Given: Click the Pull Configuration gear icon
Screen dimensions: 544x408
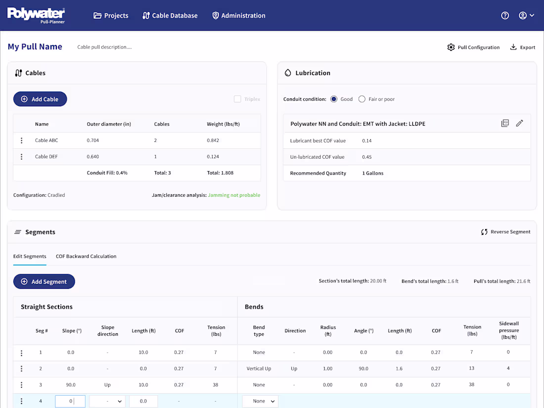Looking at the screenshot, I should (x=451, y=47).
